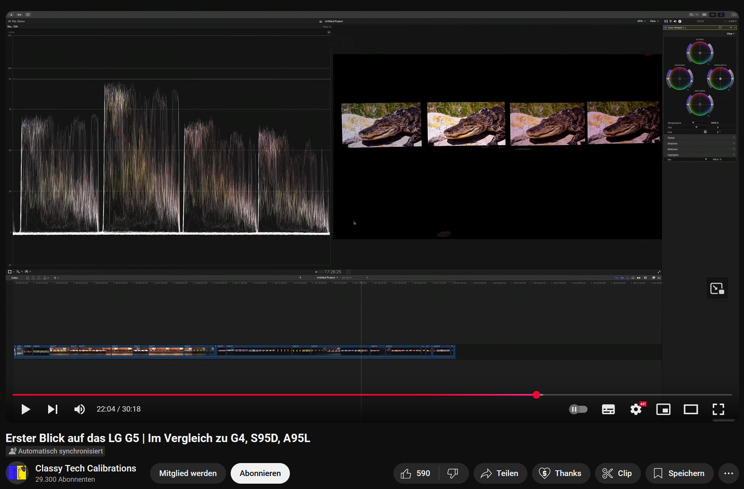744x489 pixels.
Task: Like the video with 590 likes
Action: [416, 473]
